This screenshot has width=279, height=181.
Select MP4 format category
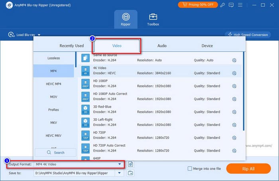pos(53,71)
